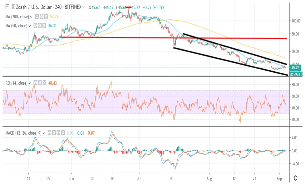
Task: Remove the RSI indicator
Action: click(44, 83)
